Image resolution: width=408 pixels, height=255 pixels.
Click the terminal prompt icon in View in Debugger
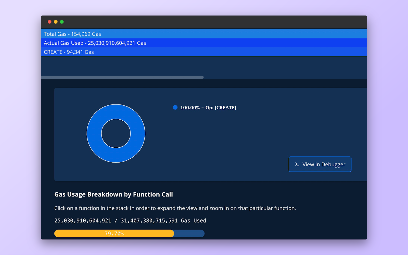pos(297,164)
